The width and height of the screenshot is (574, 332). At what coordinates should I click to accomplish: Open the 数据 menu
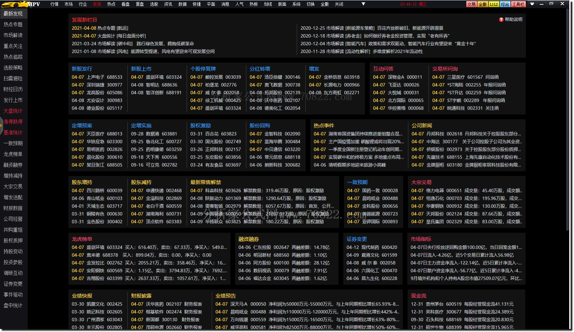tap(182, 4)
